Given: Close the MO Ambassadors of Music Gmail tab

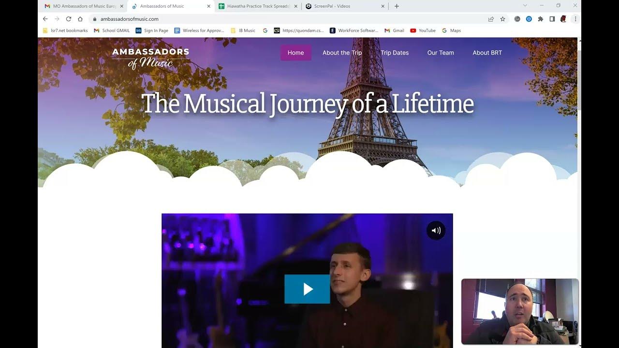Looking at the screenshot, I should pyautogui.click(x=121, y=6).
